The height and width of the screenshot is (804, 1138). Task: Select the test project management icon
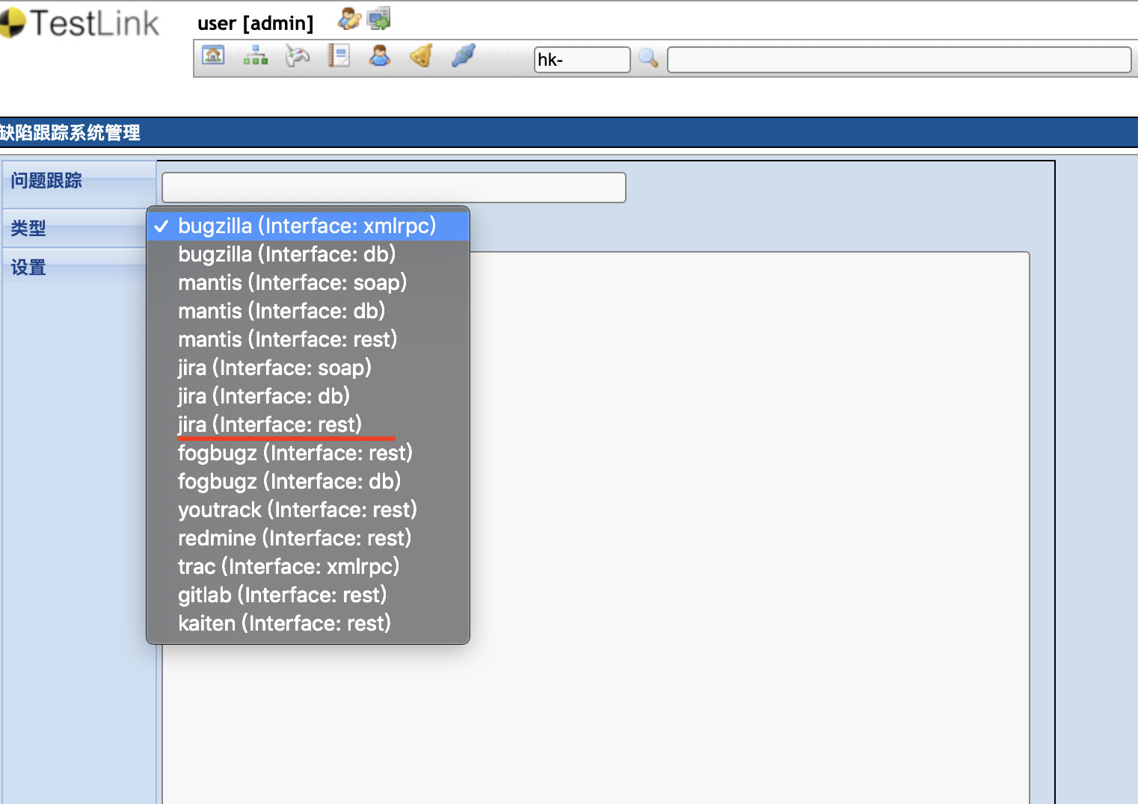tap(256, 55)
